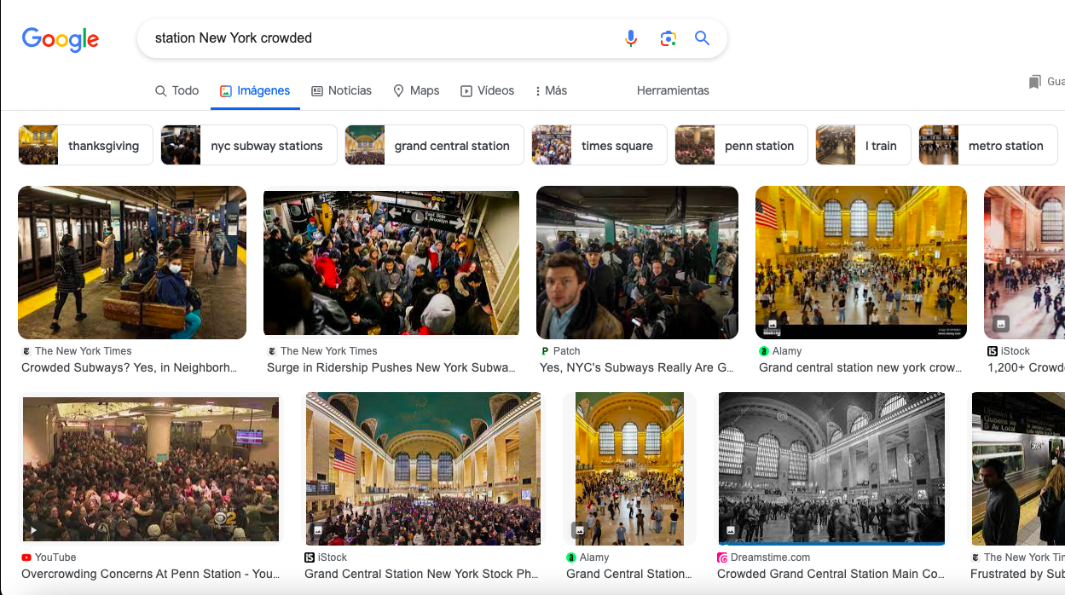Open 'Yes, NYC's Subways Really Are' link
1065x595 pixels.
pos(637,368)
